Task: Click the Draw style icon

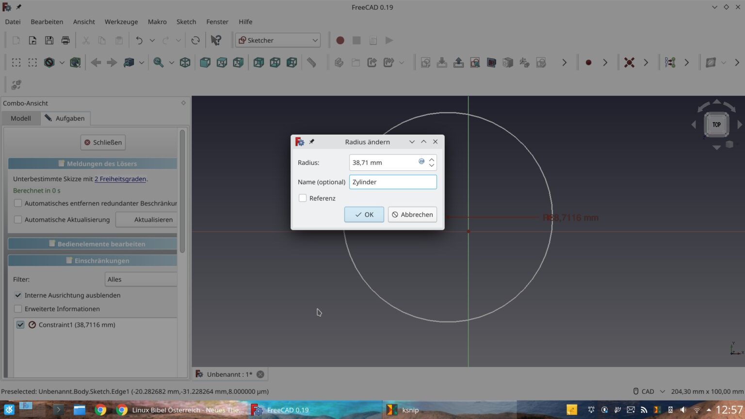Action: pos(50,62)
